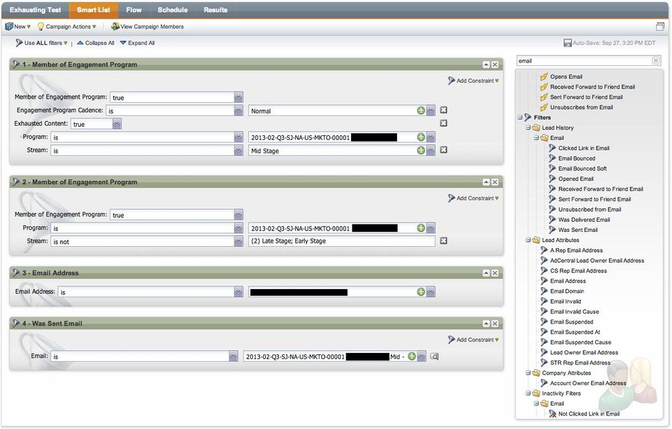Viewport: 672px width, 429px height.
Task: Open the Mid Stage stream value dropdown
Action: coord(431,151)
